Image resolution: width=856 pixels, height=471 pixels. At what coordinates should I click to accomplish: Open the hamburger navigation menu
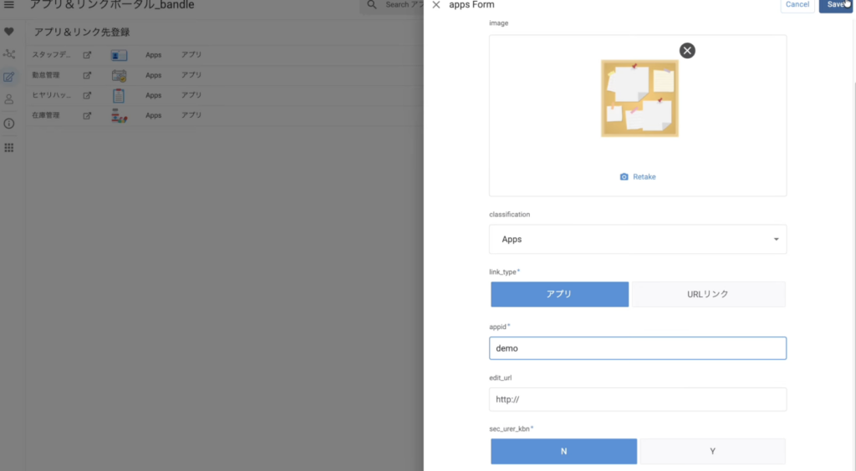click(9, 5)
